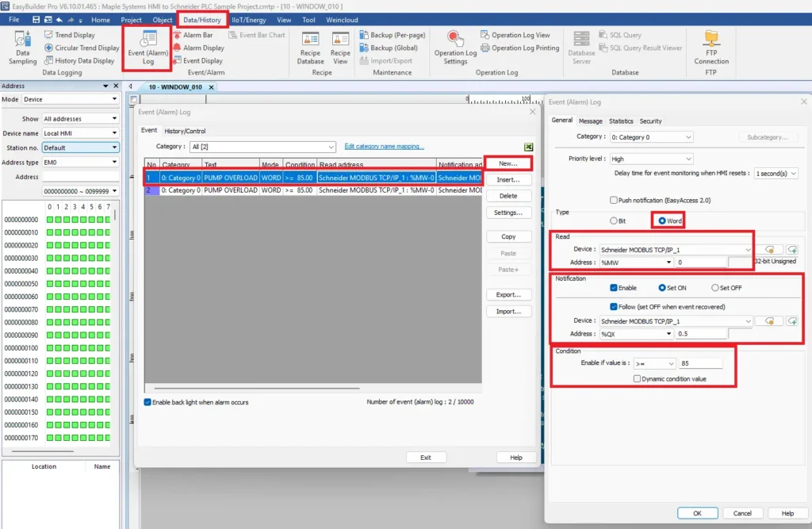Open the Object ribbon tab
Viewport: 812px width, 529px height.
click(162, 20)
